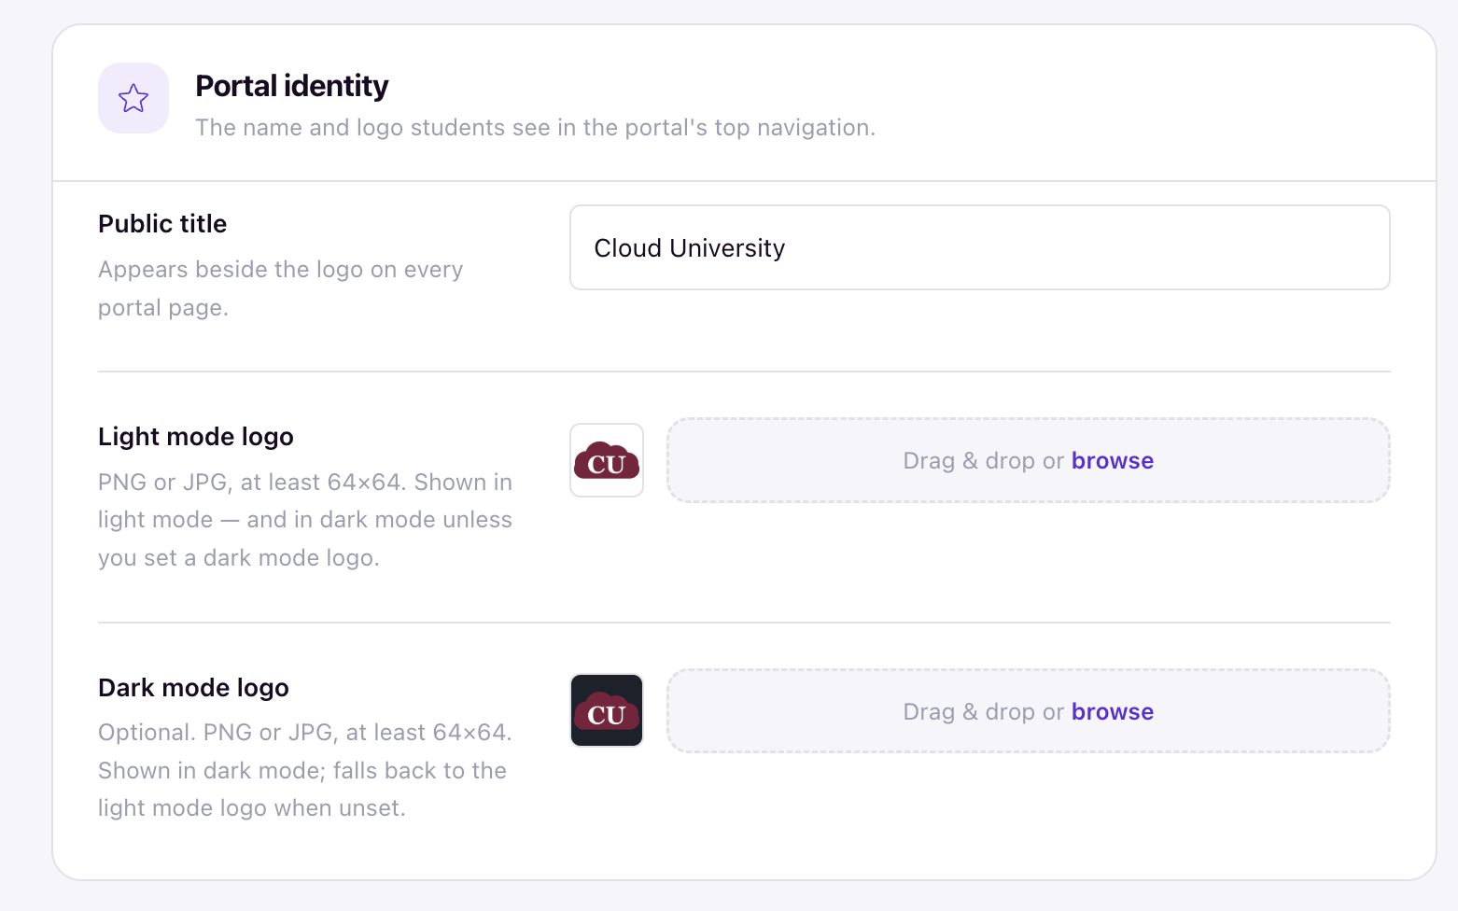This screenshot has height=911, width=1458.
Task: Click the Portal identity heading
Action: point(292,86)
